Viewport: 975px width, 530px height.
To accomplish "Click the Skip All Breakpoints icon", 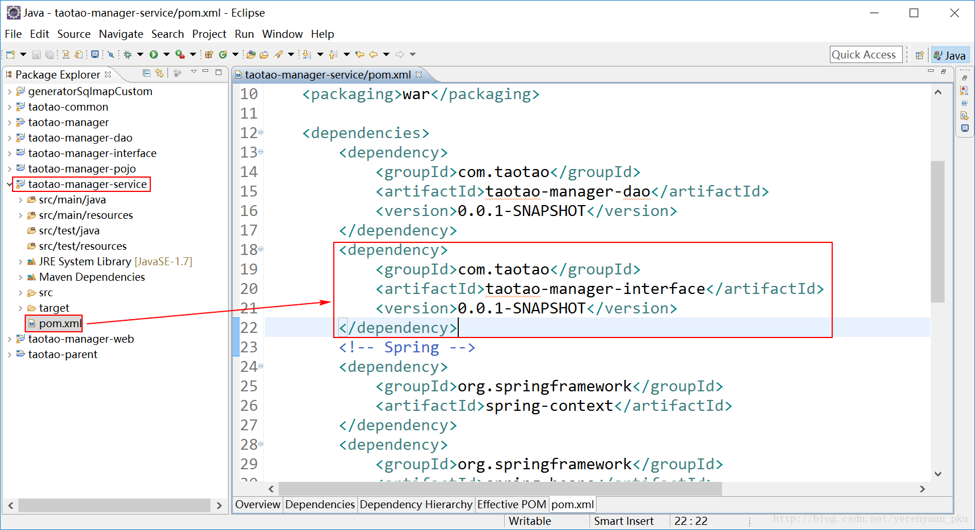I will pos(111,54).
